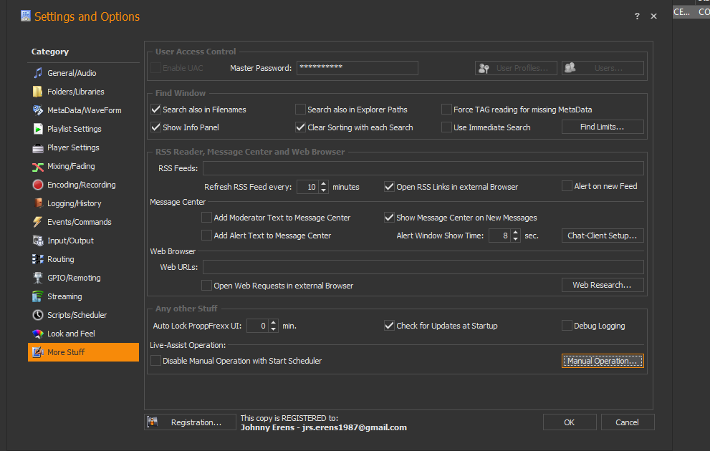Image resolution: width=710 pixels, height=451 pixels.
Task: Click the MetaData/WaveForm icon
Action: coord(38,110)
